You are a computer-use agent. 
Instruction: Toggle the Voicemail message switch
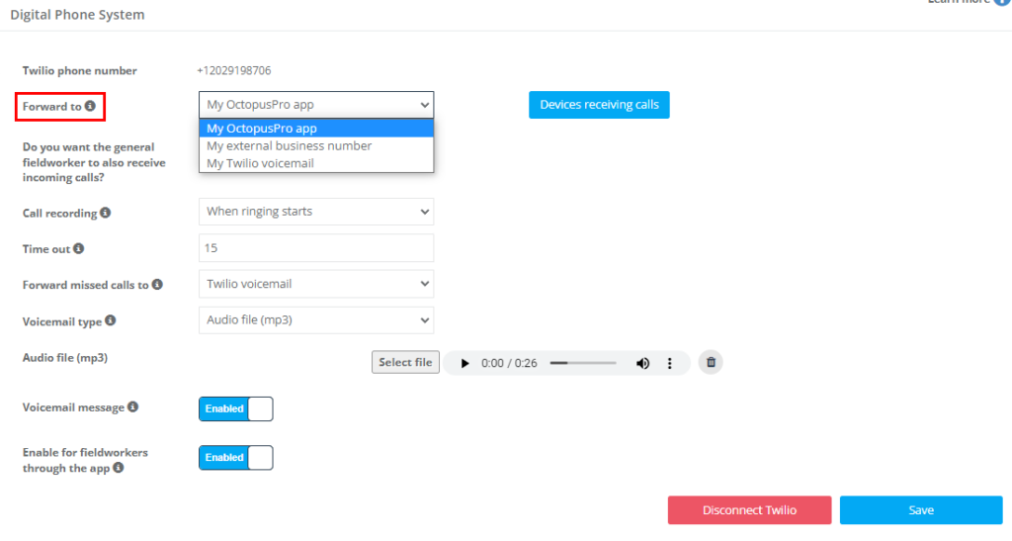point(236,408)
